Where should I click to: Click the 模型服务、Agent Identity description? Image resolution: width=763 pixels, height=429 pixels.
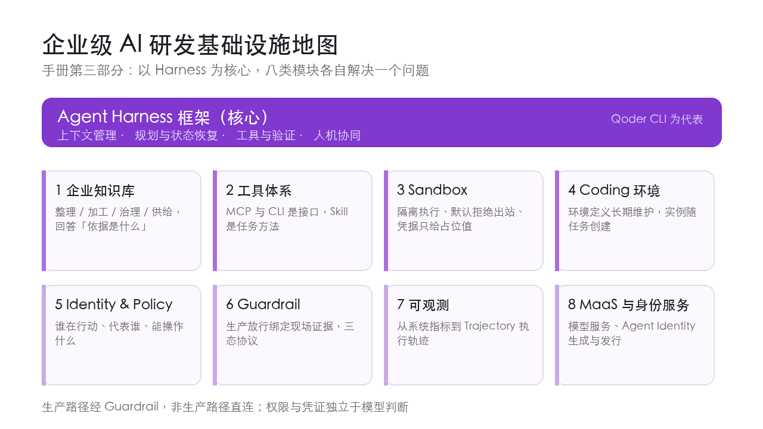click(632, 334)
